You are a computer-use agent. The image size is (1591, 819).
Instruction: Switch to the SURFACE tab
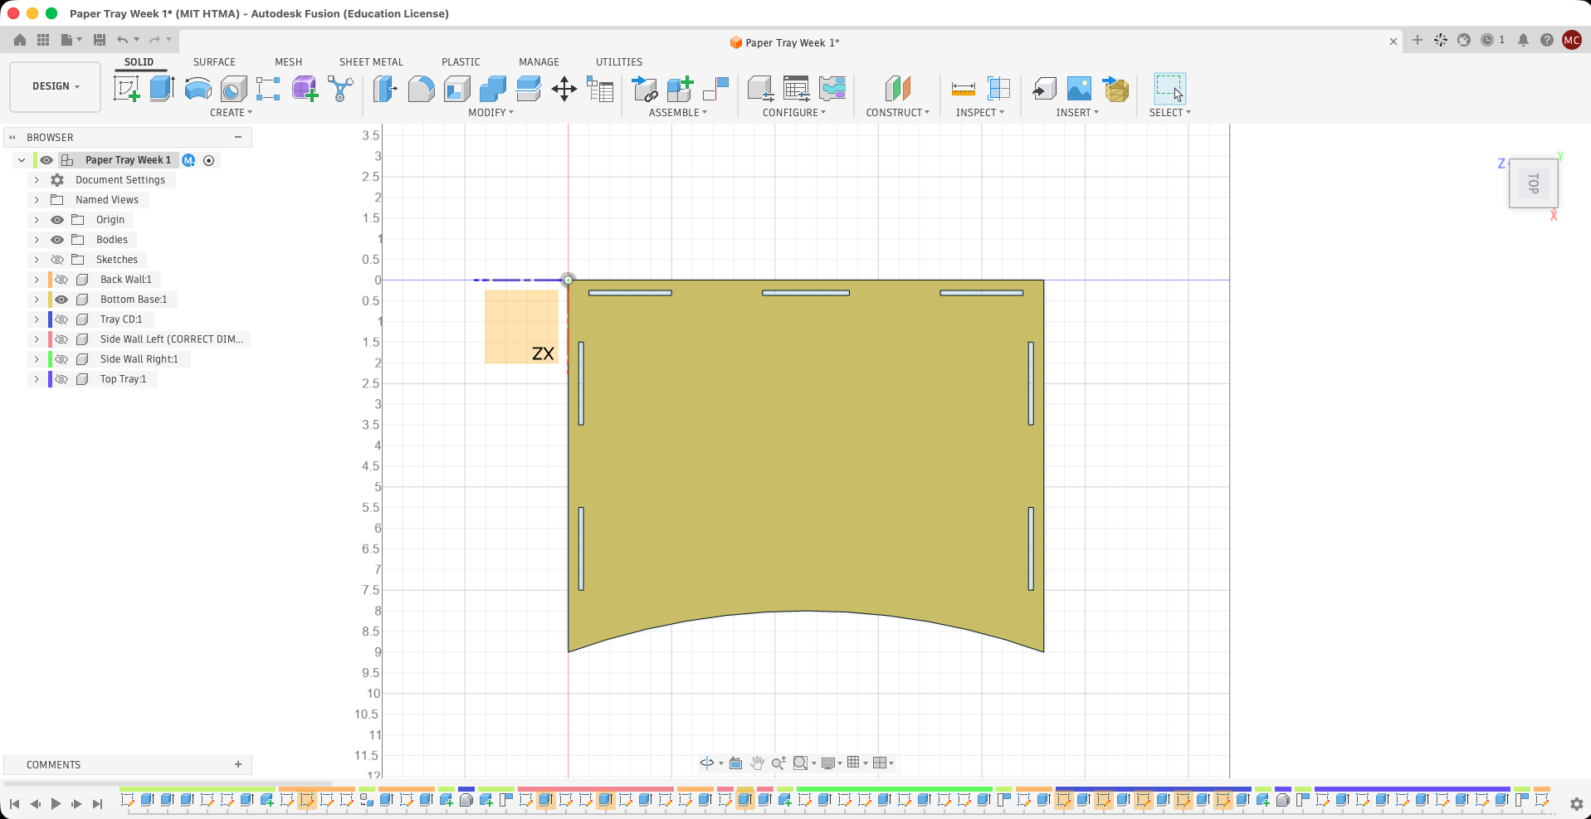point(214,62)
